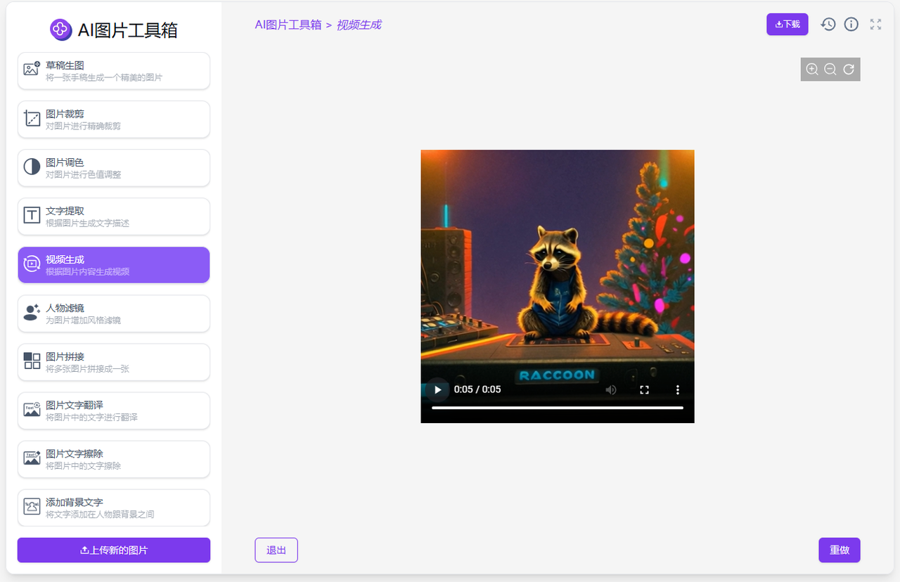Reset view with the rotate icon
This screenshot has width=900, height=582.
pyautogui.click(x=849, y=69)
